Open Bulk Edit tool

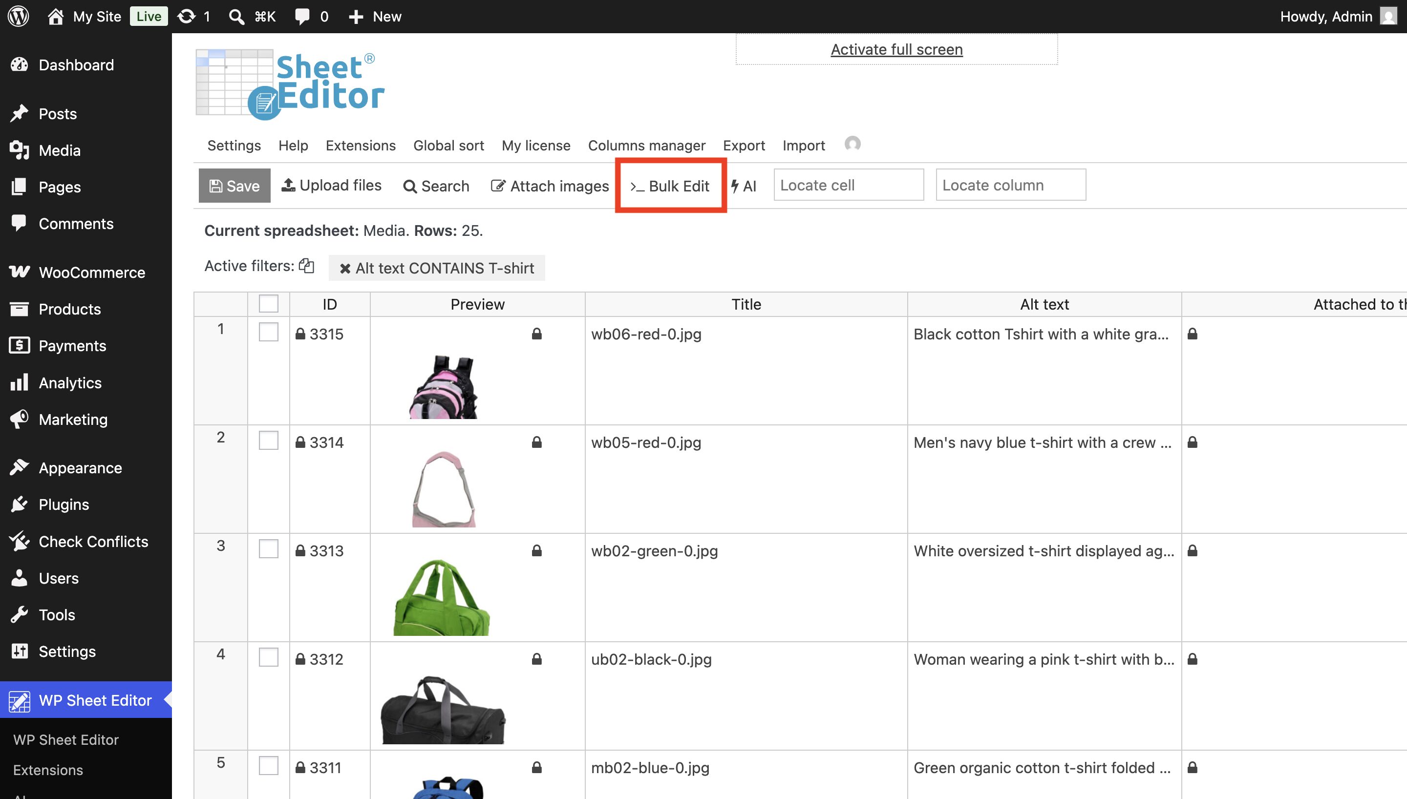click(x=670, y=186)
